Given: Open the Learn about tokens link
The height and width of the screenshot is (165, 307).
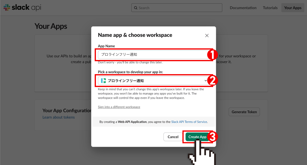Looking at the screenshot, I should pos(58,117).
